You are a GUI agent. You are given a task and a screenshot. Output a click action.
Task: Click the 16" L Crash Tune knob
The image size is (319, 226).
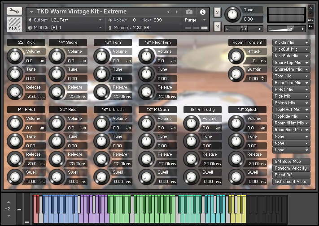pos(101,141)
